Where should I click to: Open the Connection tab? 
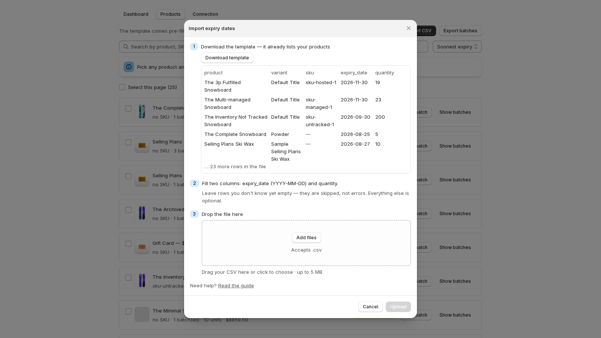coord(205,14)
